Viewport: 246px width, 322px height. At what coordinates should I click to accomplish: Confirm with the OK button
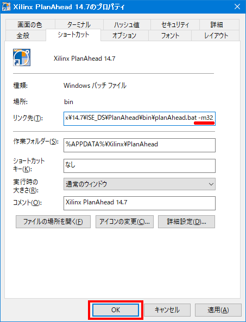[x=116, y=310]
